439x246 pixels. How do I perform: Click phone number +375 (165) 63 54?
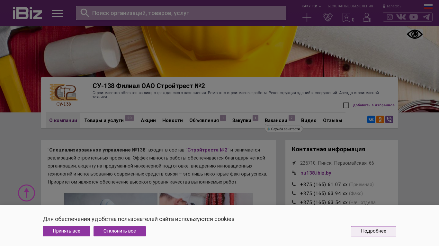coord(324,202)
